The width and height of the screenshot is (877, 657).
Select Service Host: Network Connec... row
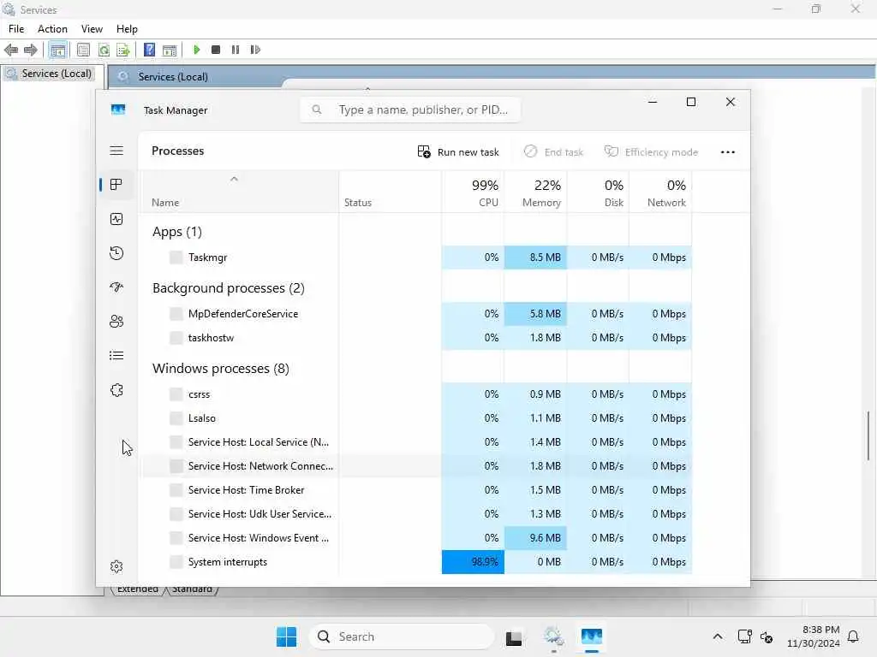pyautogui.click(x=417, y=466)
